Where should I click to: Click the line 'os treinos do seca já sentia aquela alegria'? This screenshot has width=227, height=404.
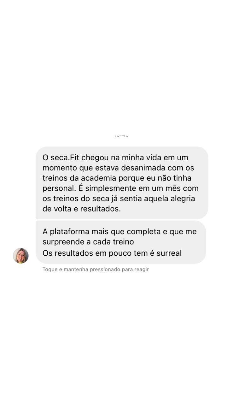[119, 199]
